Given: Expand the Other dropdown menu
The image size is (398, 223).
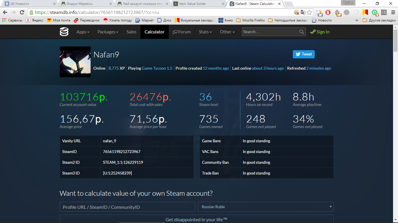Looking at the screenshot, I should click(227, 32).
